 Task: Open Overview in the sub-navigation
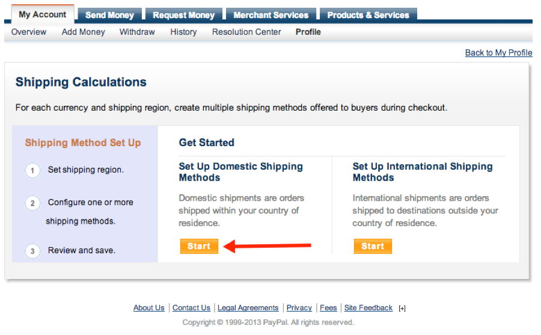click(x=29, y=32)
